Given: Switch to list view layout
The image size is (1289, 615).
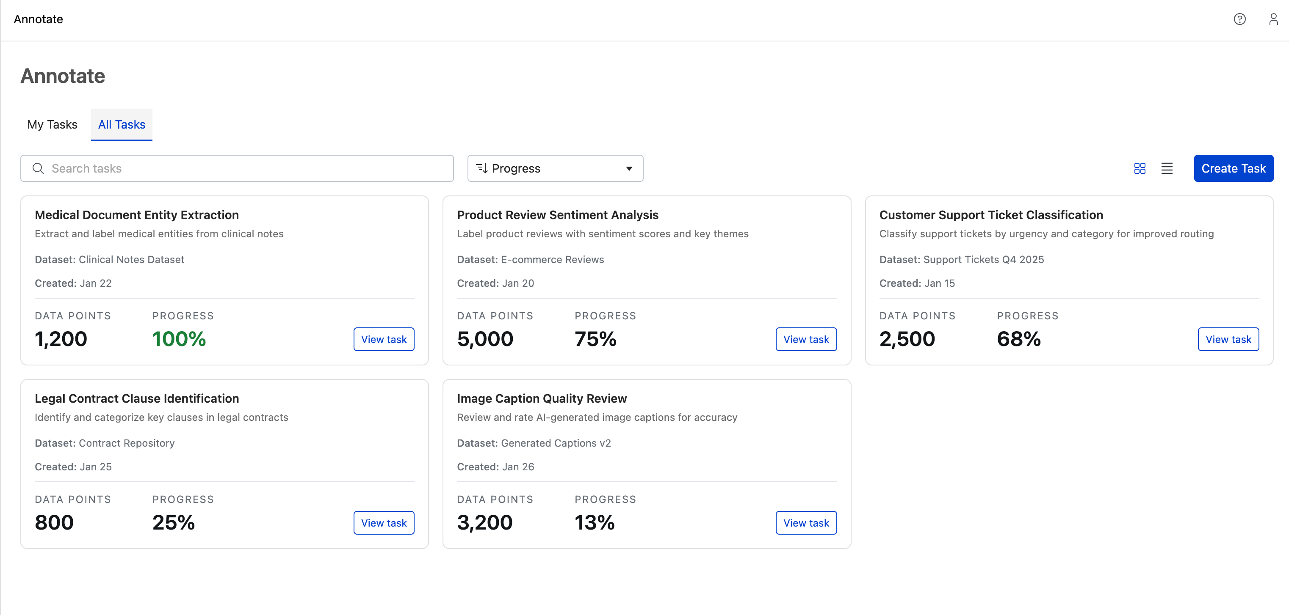Looking at the screenshot, I should pyautogui.click(x=1167, y=168).
